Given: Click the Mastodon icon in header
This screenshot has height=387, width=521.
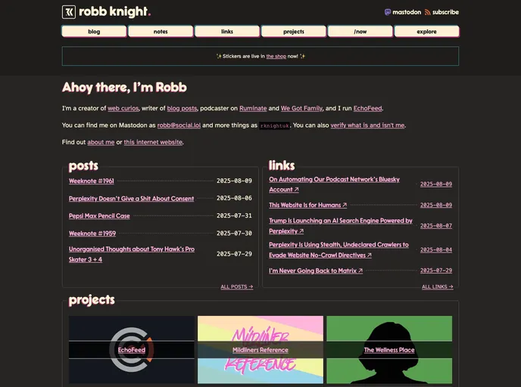Looking at the screenshot, I should click(x=388, y=12).
